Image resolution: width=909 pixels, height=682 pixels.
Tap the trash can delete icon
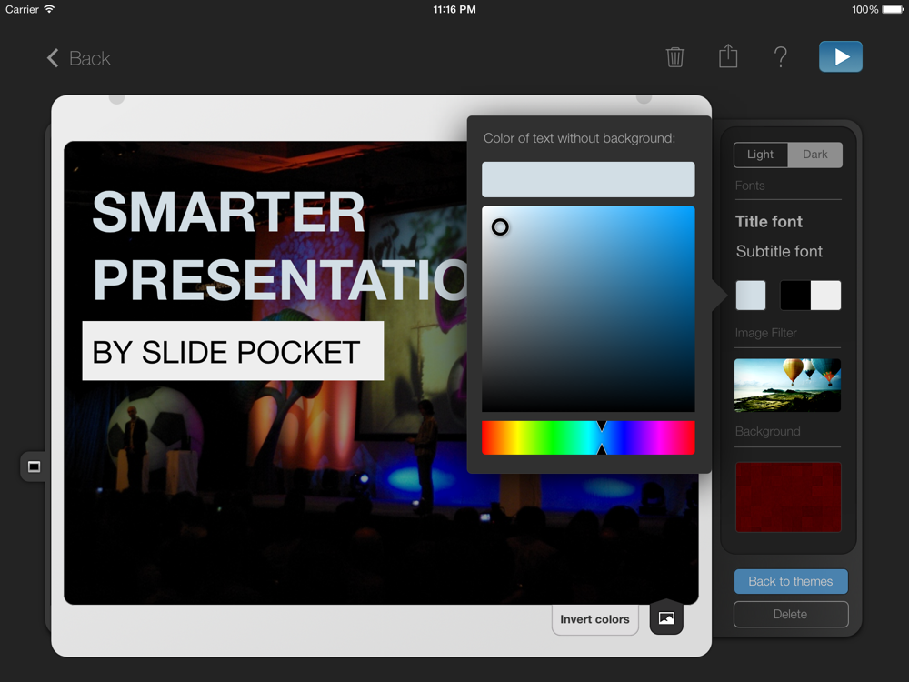674,56
